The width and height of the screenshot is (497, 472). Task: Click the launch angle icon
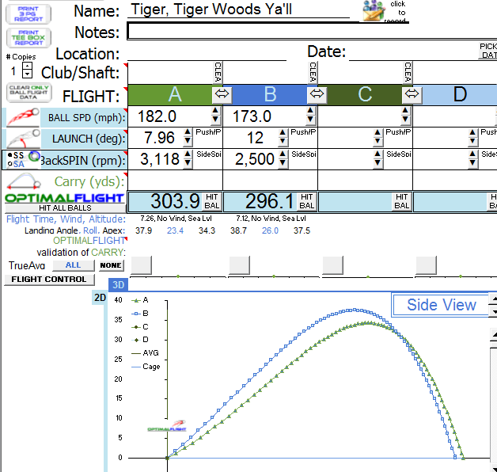point(24,139)
